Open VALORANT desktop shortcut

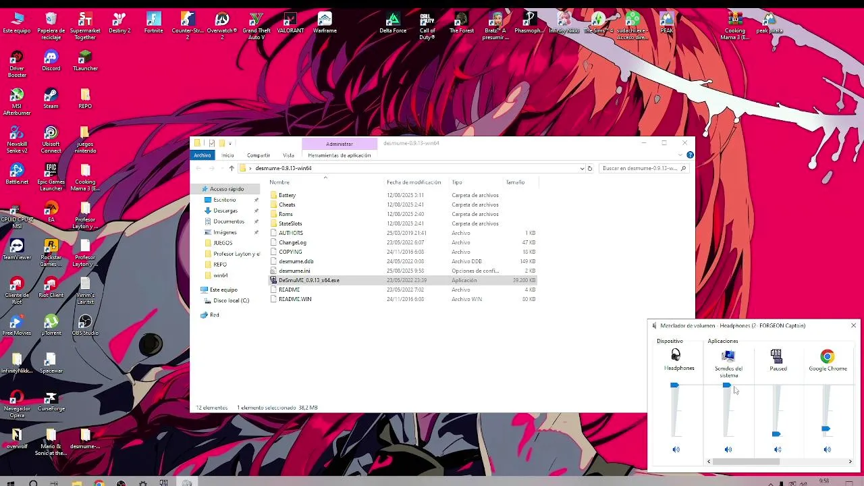click(290, 23)
